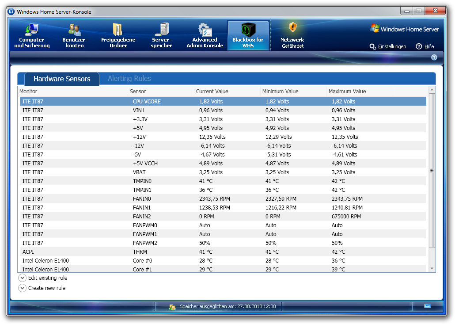Select the Core #1 sensor row
455x324 pixels.
[x=223, y=270]
